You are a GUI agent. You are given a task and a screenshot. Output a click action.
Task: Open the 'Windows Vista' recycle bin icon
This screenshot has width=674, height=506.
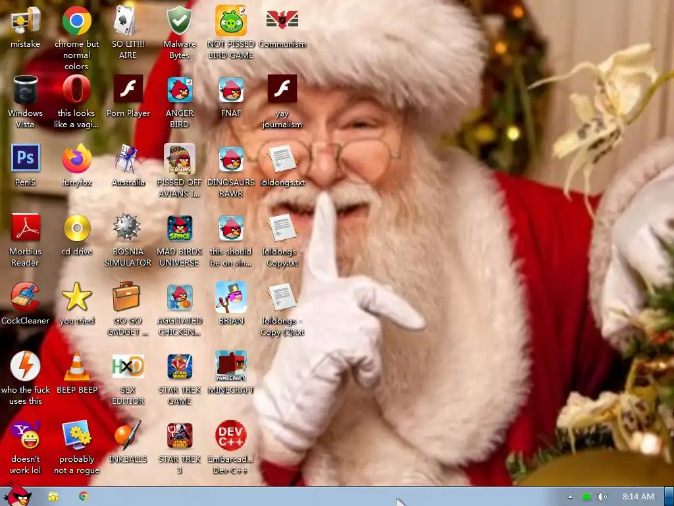point(26,90)
